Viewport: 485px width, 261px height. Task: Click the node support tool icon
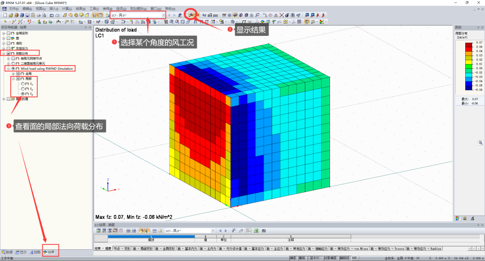39,22
